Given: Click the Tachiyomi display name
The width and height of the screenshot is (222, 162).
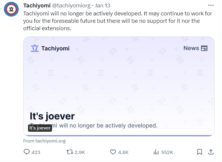Looking at the screenshot, I should pos(37,6).
